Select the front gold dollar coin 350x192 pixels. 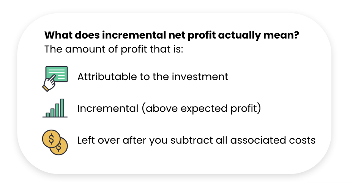[51, 139]
